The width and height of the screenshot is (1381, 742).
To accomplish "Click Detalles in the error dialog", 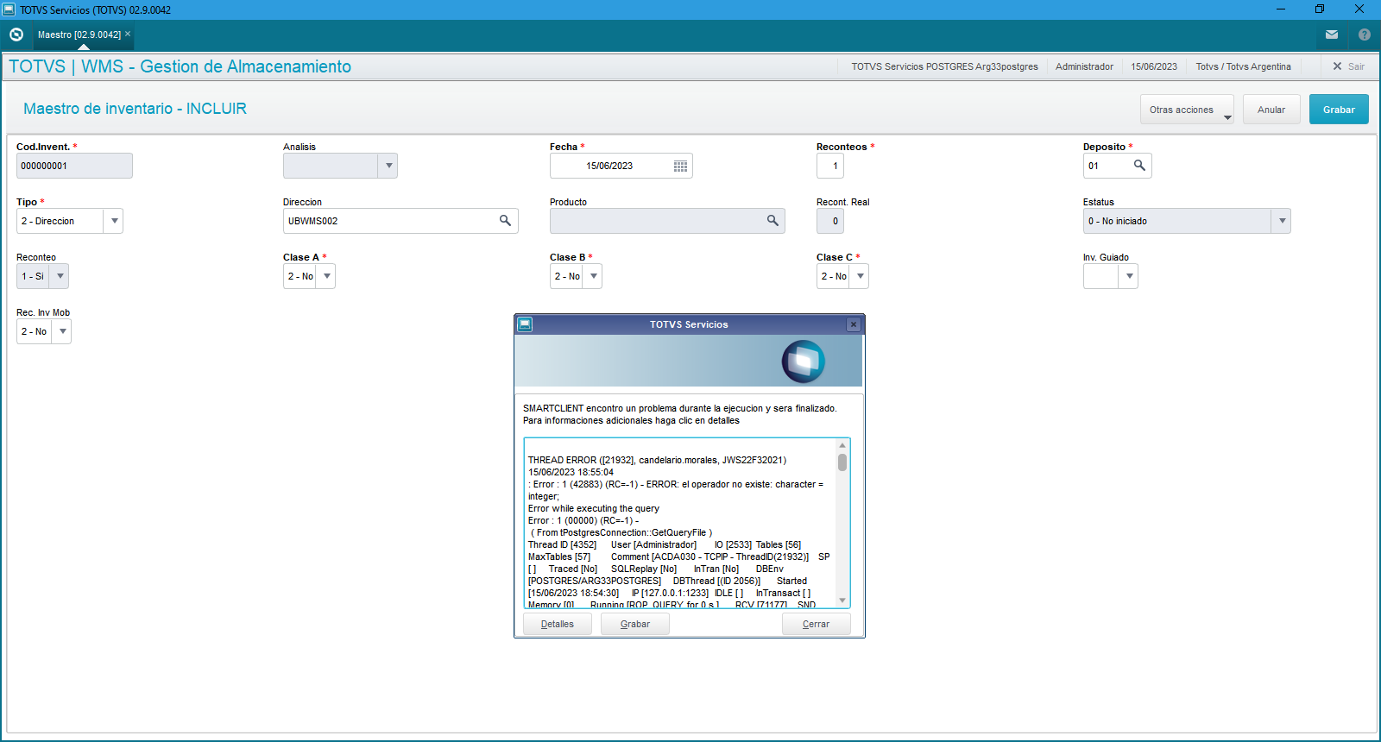I will coord(558,624).
